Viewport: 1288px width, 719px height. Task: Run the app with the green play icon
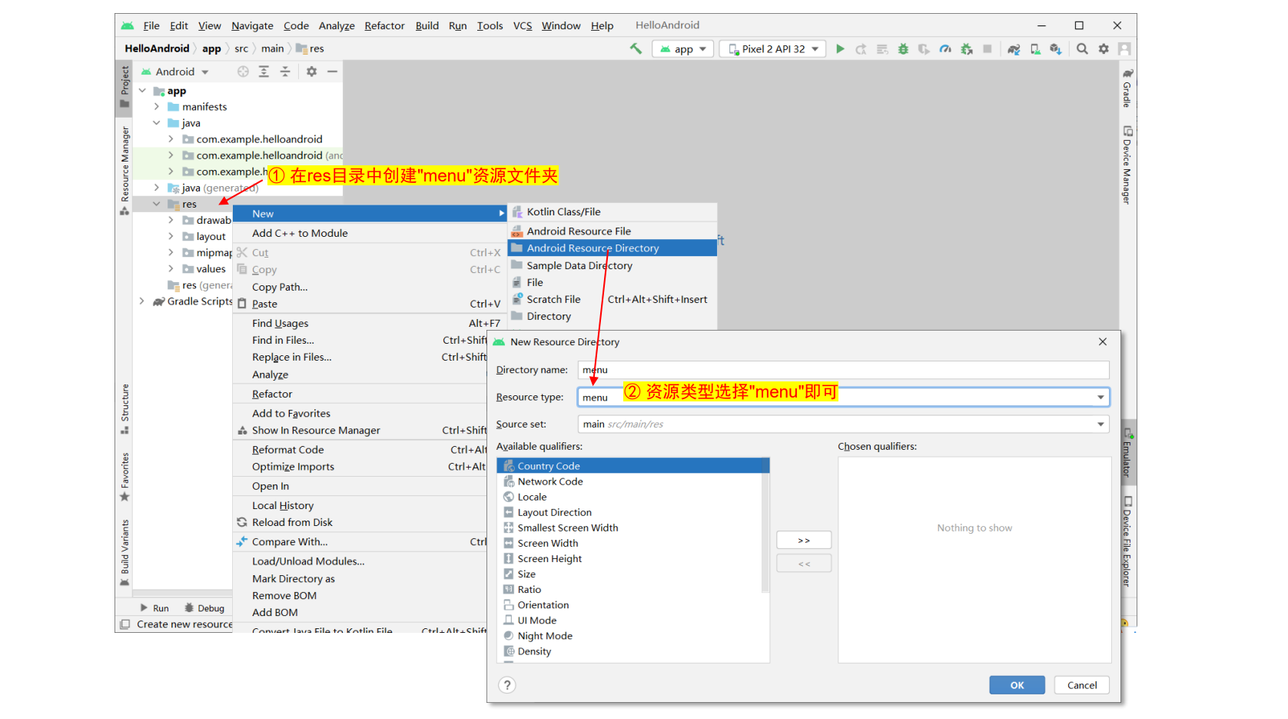point(840,48)
